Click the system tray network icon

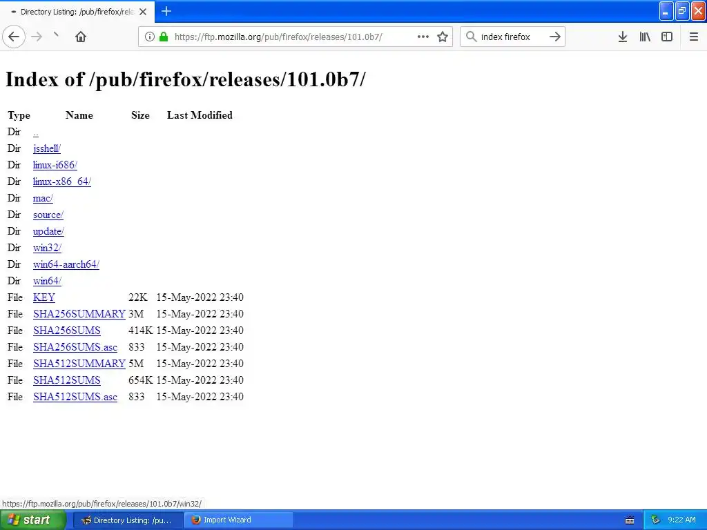pyautogui.click(x=655, y=520)
